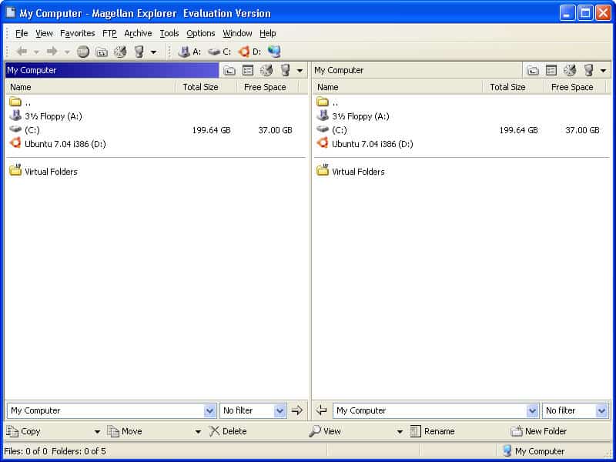Select Ubuntu 7.04 i386 (D:) in left pane

click(x=65, y=144)
